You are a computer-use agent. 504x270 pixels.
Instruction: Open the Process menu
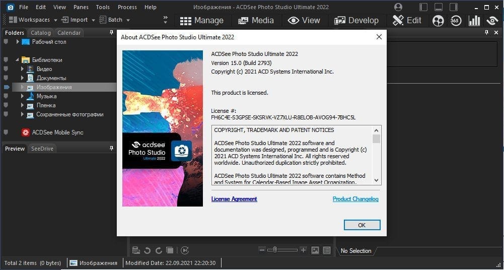[x=127, y=7]
